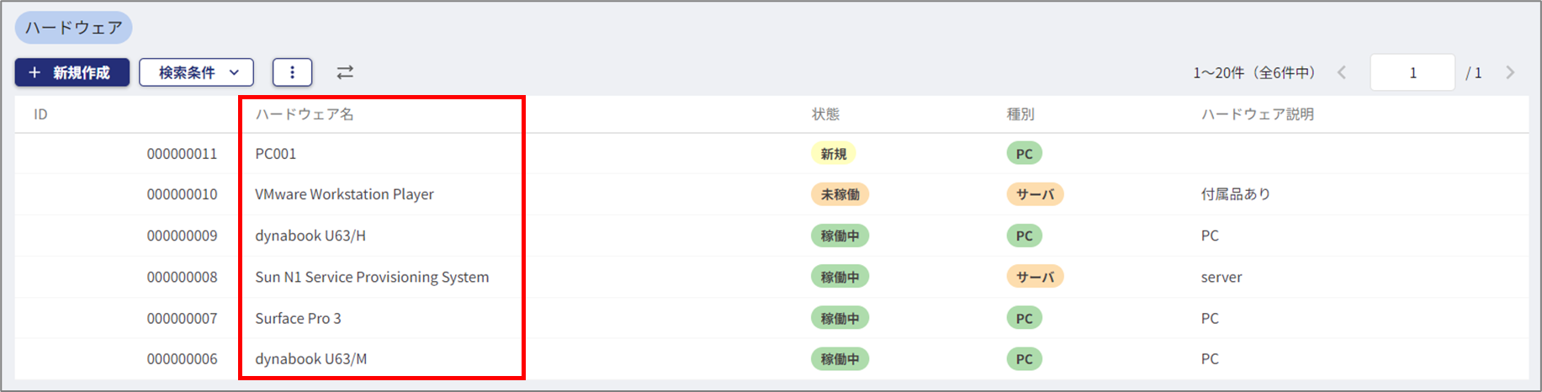Select the ハードウェア tab label
This screenshot has width=1542, height=392.
(x=74, y=28)
